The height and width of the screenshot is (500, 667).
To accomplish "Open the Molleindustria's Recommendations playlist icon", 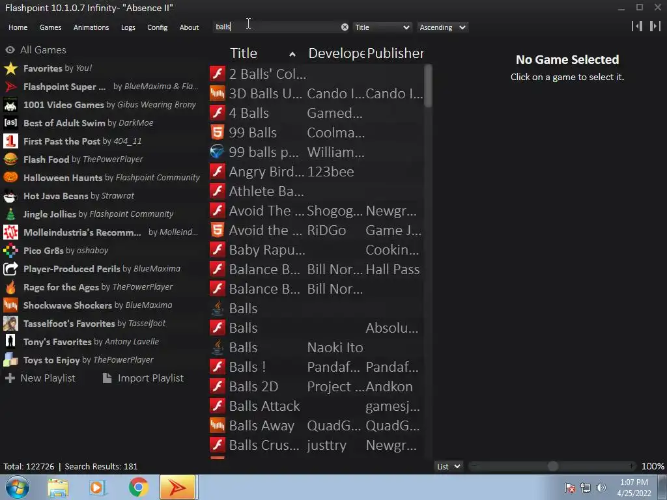I will point(10,232).
